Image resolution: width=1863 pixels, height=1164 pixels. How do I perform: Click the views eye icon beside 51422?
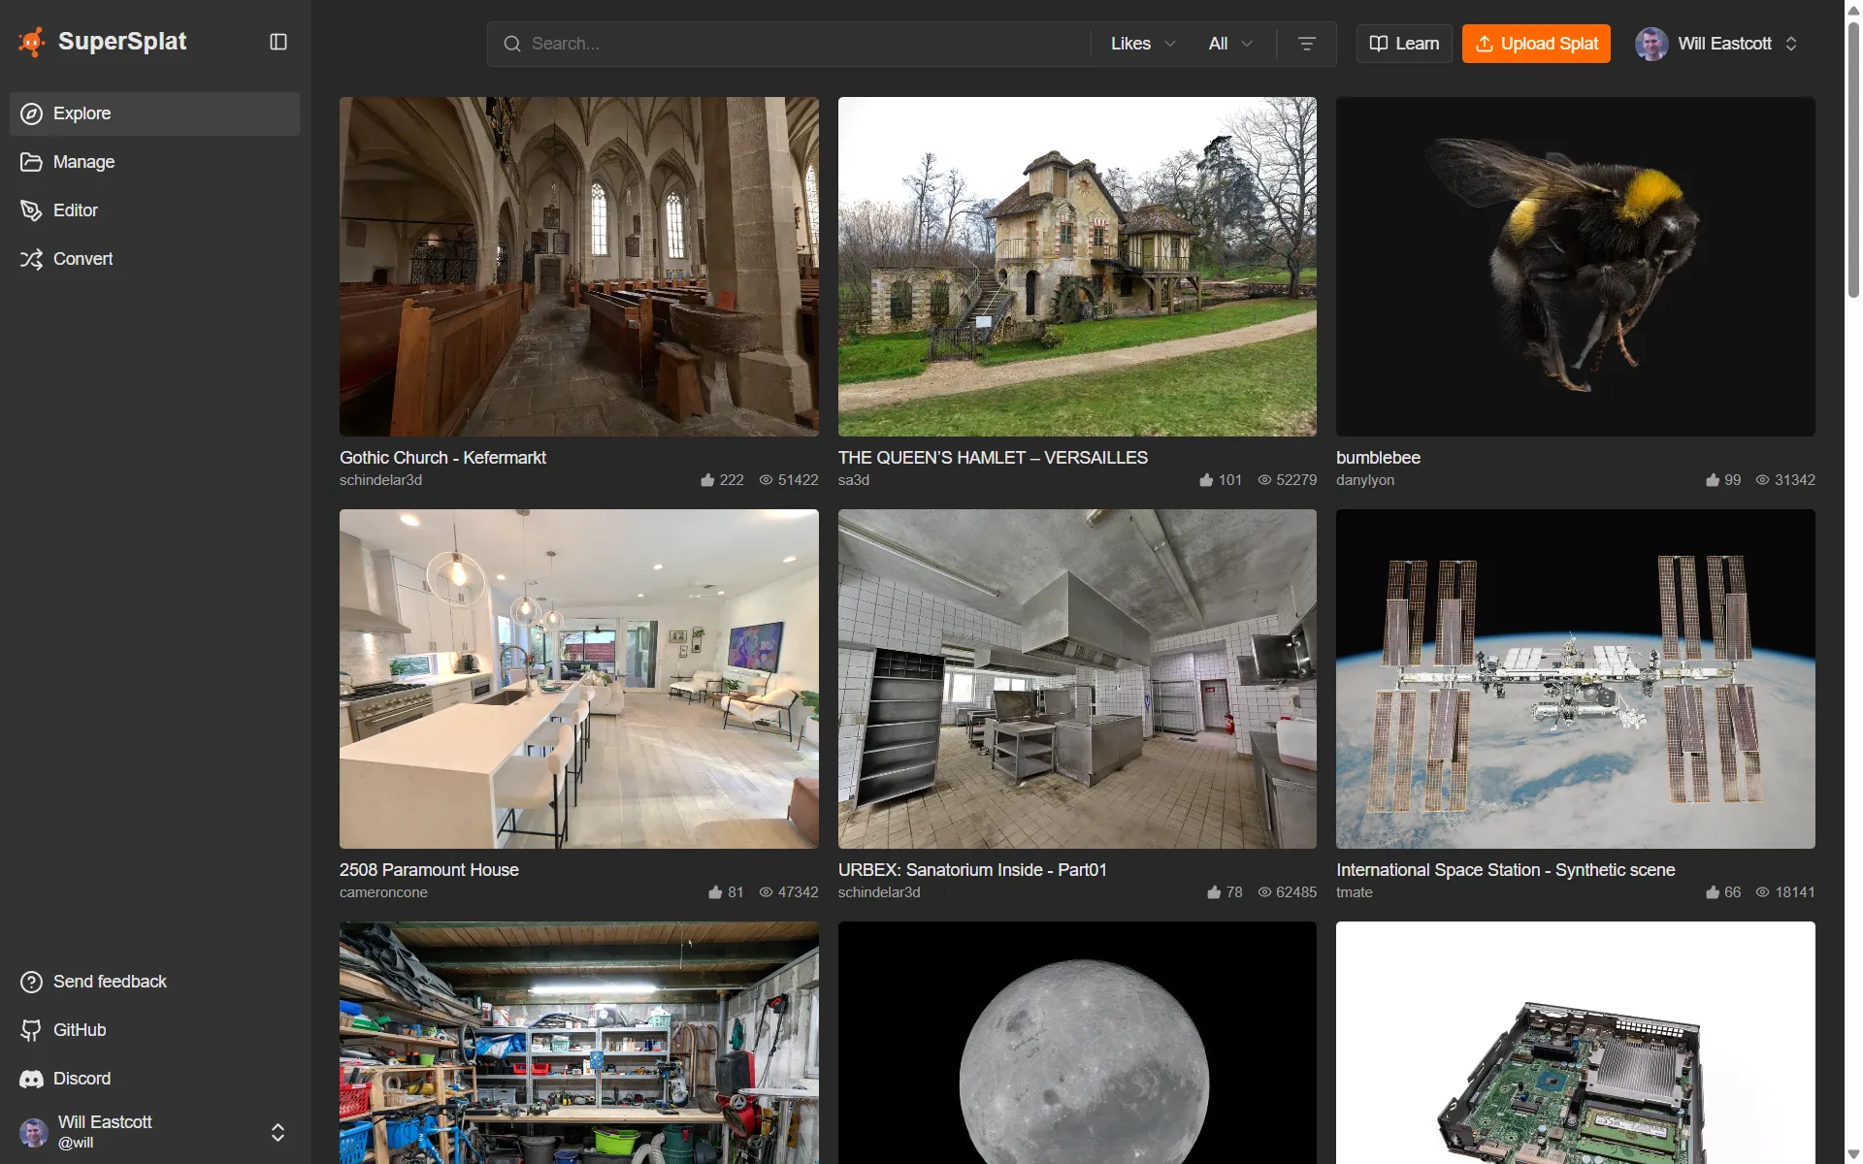tap(766, 480)
